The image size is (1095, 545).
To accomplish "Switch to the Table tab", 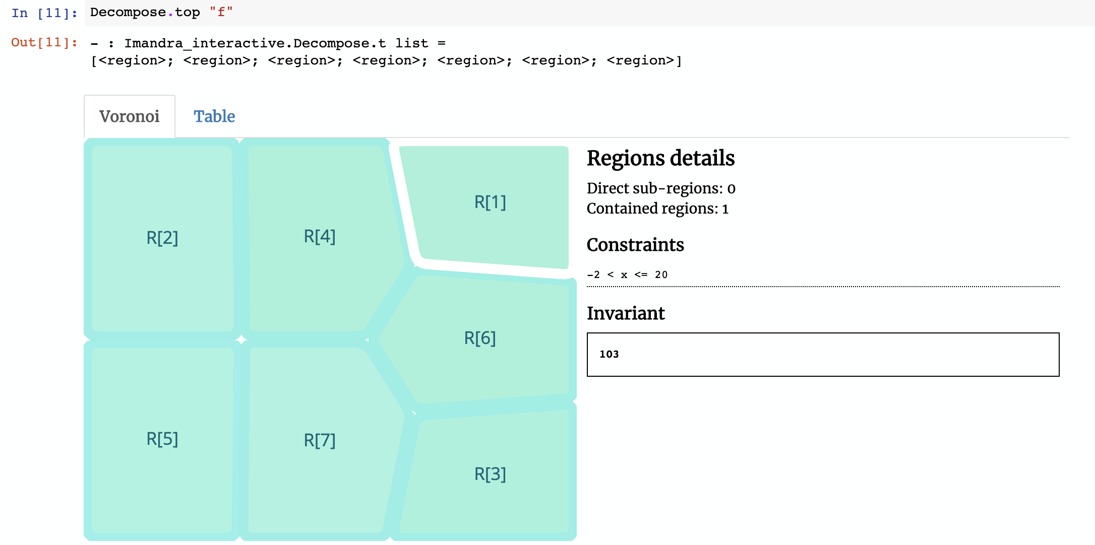I will 214,116.
